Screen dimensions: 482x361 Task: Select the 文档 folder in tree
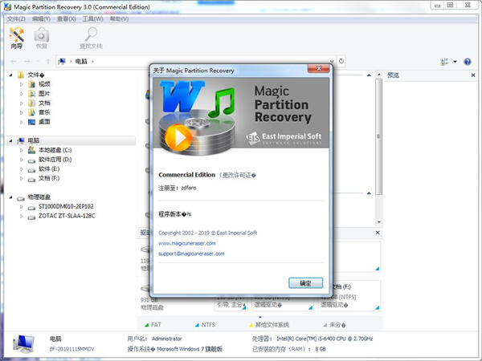point(44,103)
